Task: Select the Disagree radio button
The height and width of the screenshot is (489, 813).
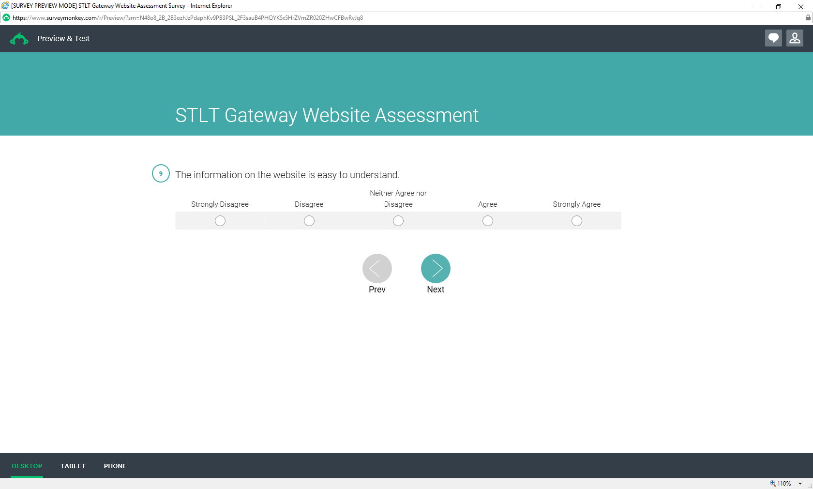Action: [x=309, y=221]
